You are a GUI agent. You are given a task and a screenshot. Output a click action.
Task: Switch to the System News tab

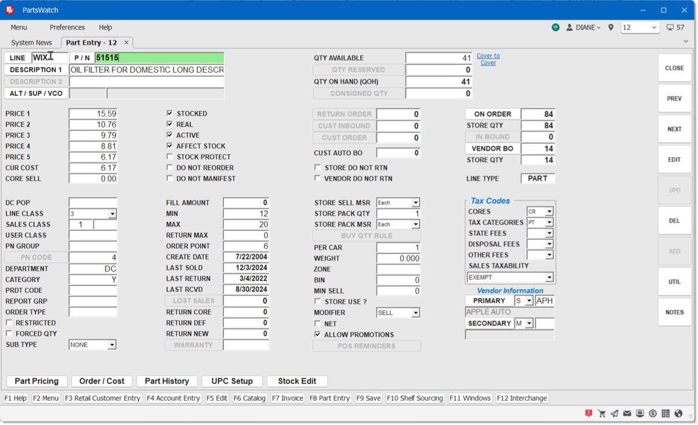(x=31, y=43)
